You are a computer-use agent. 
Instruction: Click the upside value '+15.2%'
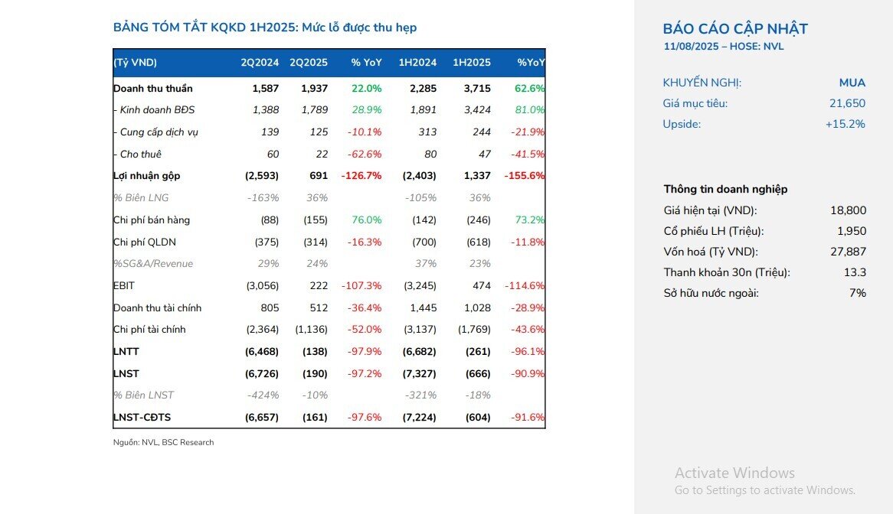click(845, 124)
